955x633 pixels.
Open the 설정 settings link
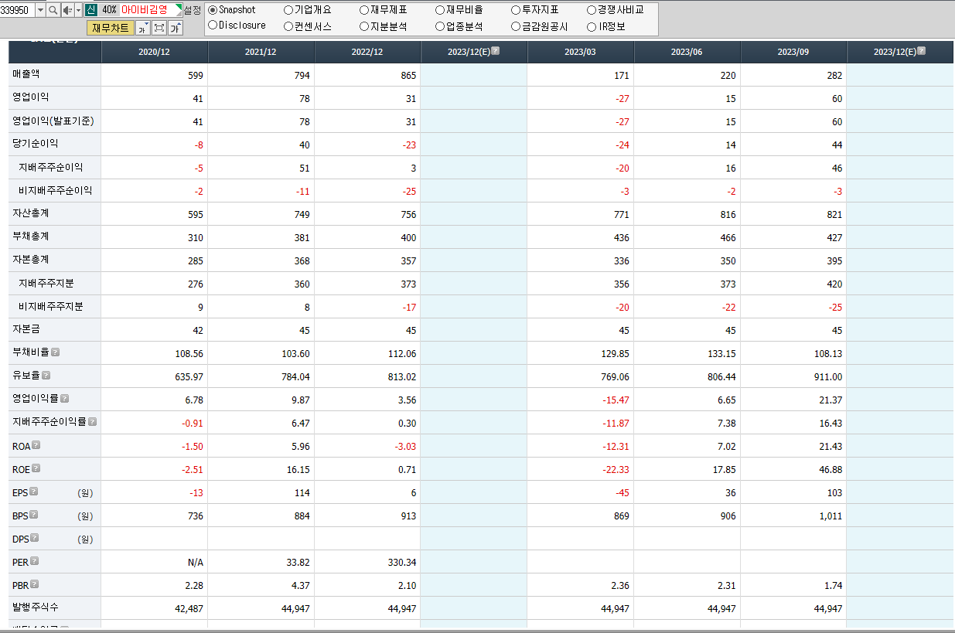point(192,10)
